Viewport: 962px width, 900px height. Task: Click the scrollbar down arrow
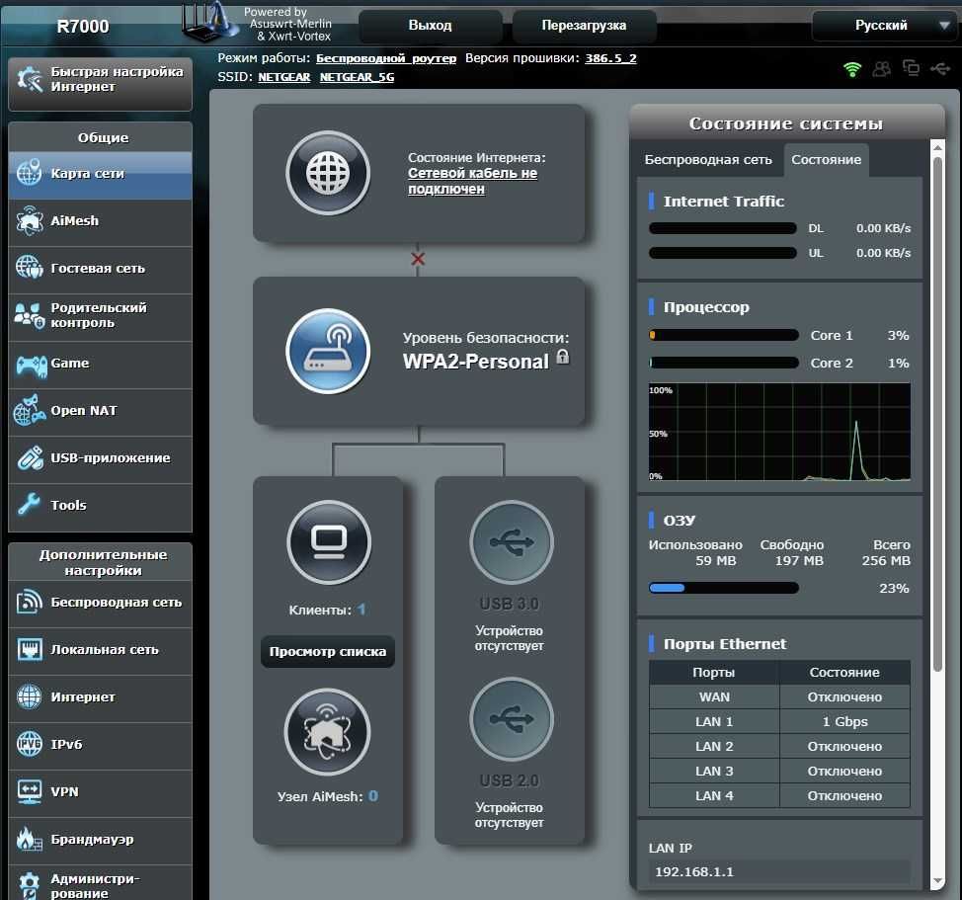click(x=937, y=881)
